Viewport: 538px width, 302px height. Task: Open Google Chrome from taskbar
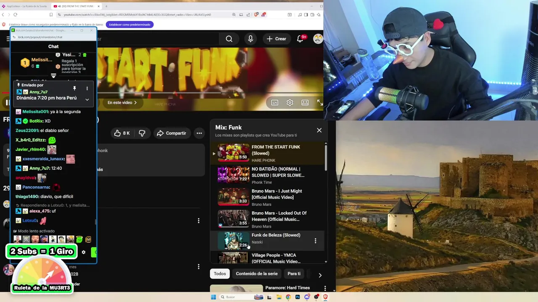[x=288, y=297]
